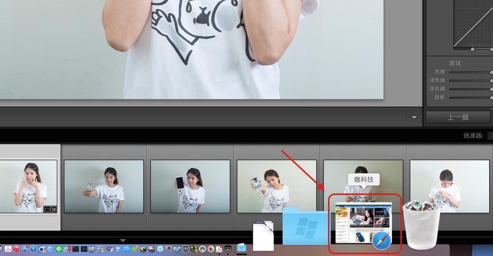This screenshot has width=493, height=256.
Task: Select the selected hands-on-face filmstrip thumbnail
Action: [x=28, y=187]
